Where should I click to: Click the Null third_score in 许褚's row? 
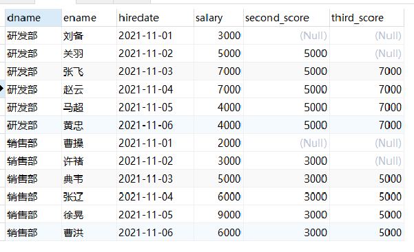tap(366, 161)
